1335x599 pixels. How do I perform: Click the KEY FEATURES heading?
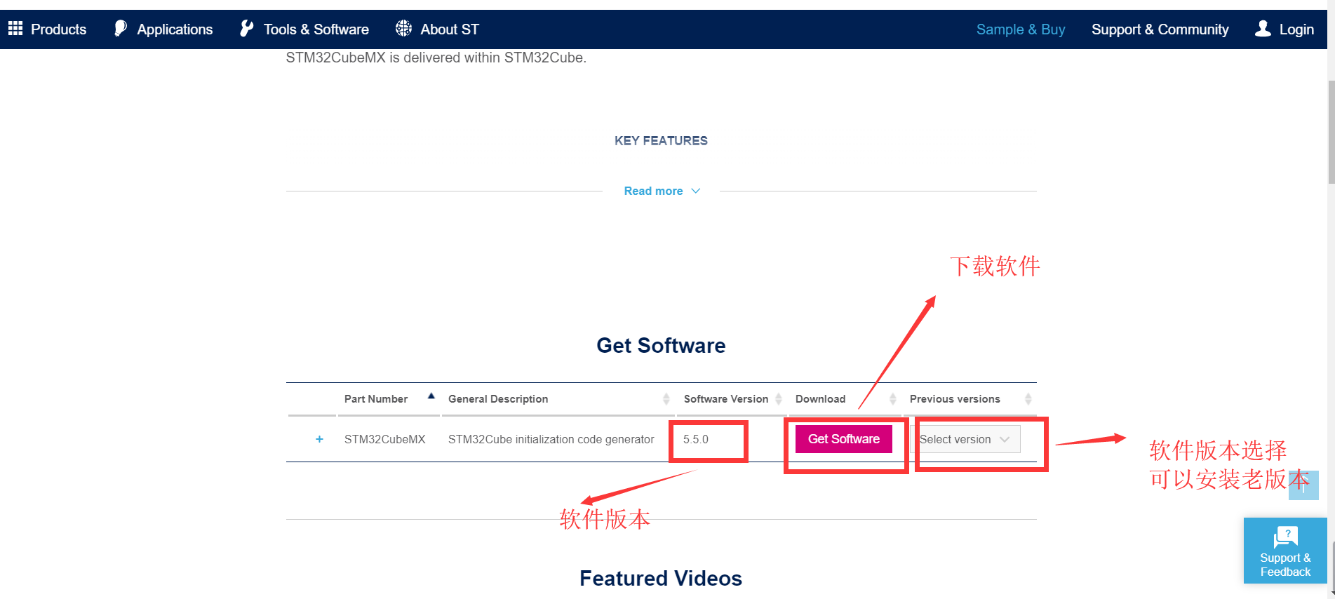[x=661, y=140]
